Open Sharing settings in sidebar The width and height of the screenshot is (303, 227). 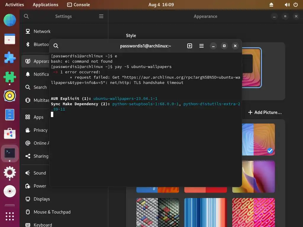[35, 156]
